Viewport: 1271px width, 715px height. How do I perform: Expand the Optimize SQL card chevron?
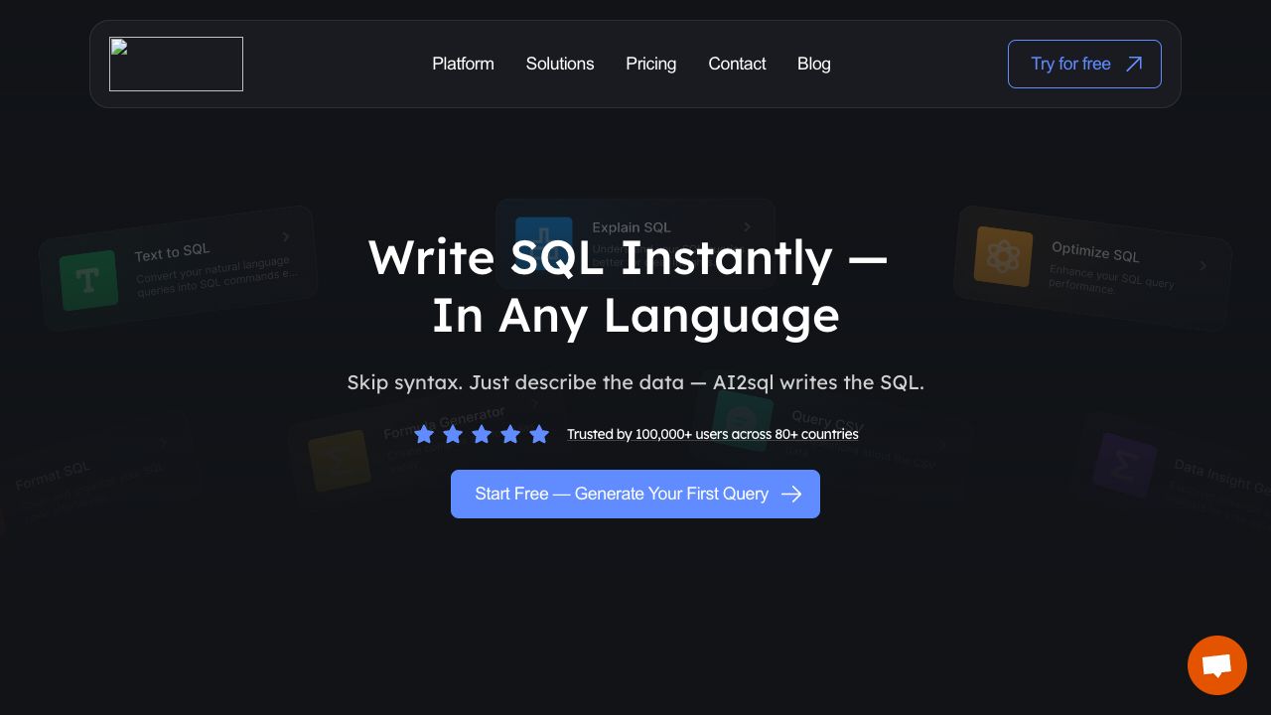point(1202,265)
